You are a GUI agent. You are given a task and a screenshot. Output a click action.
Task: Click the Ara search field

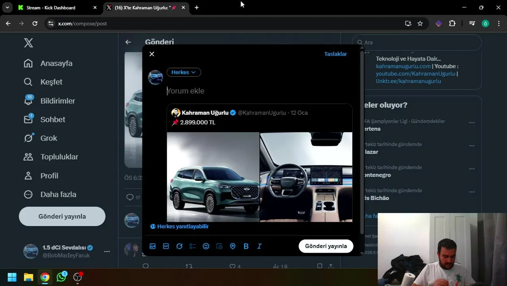[417, 43]
